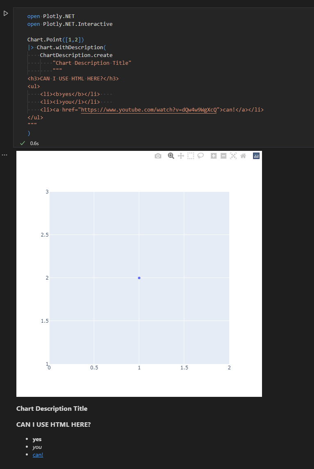Screen dimensions: 314x469
Task: Open the "can!" hyperlink
Action: tap(38, 455)
